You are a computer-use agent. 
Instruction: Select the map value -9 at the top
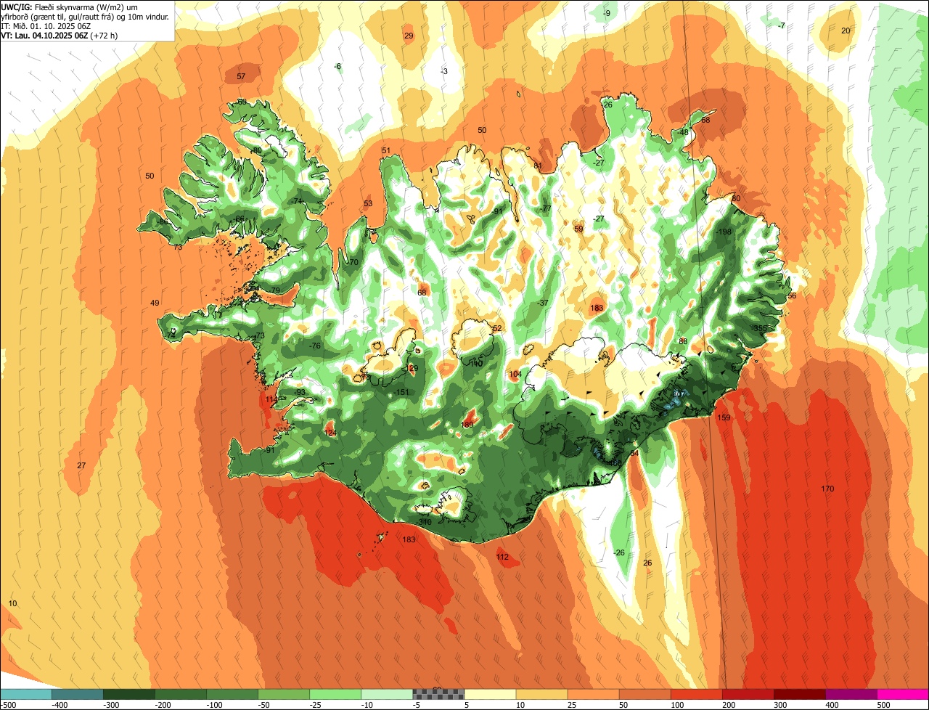tap(607, 14)
